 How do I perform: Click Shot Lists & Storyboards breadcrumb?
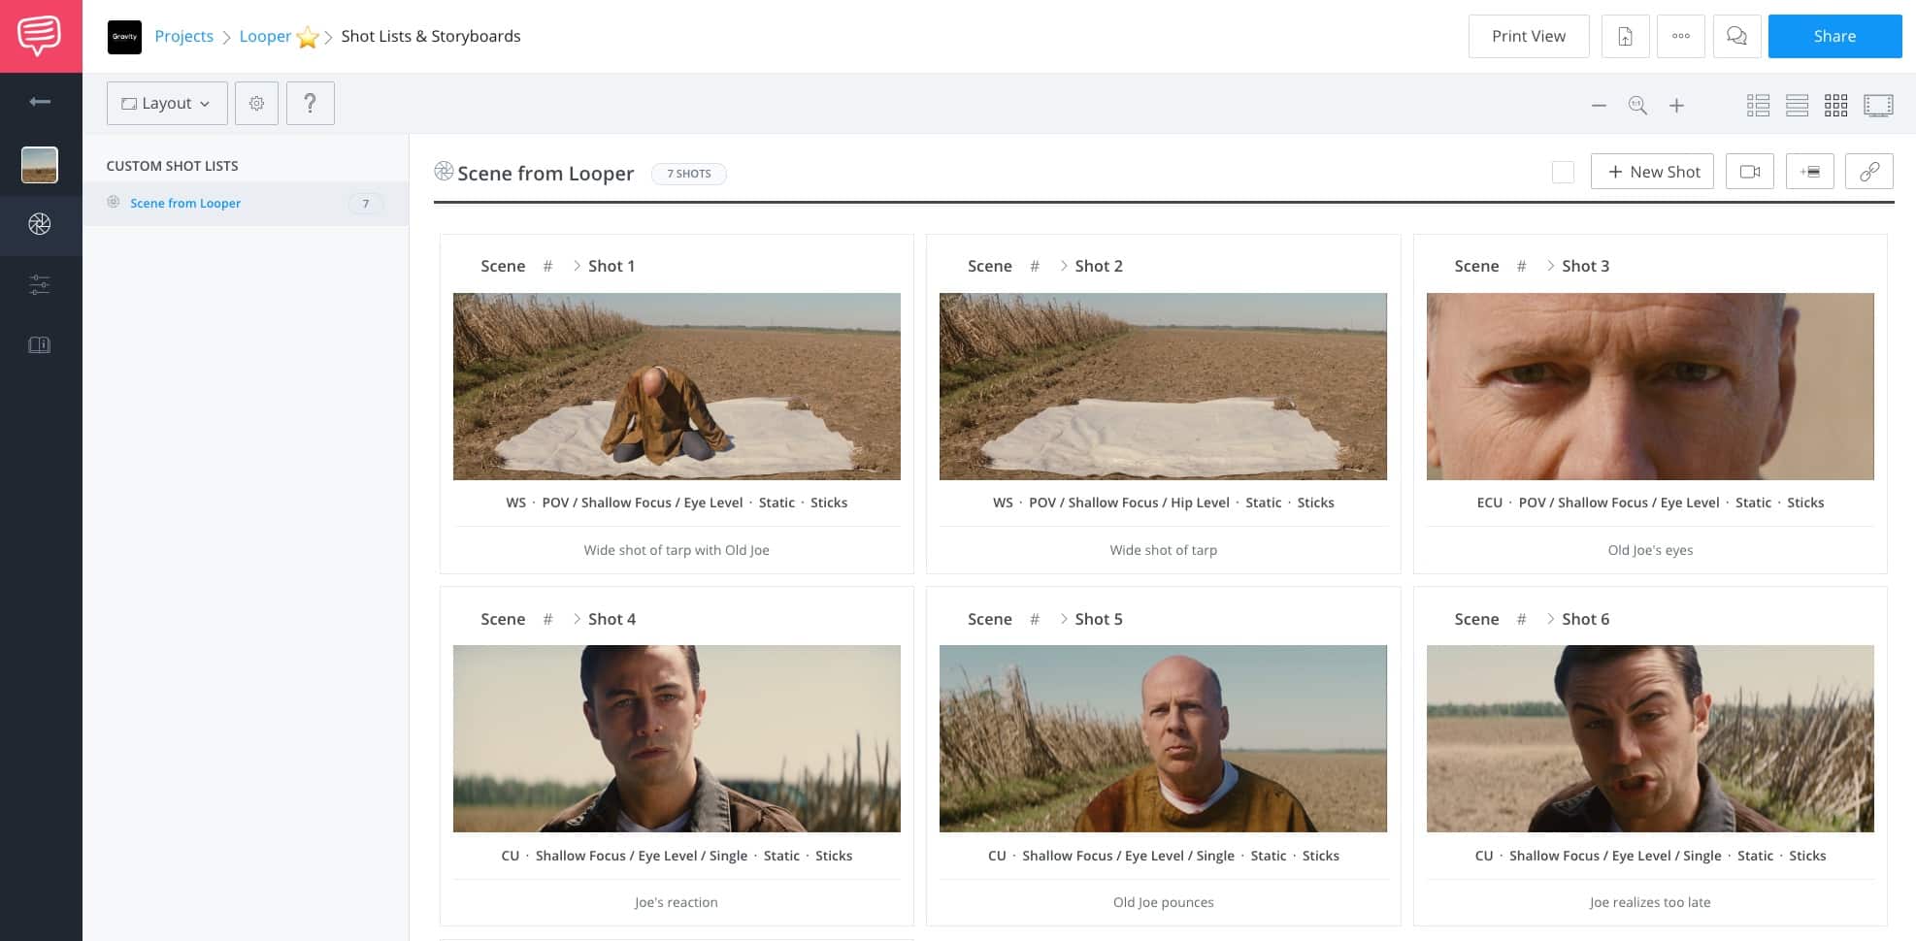point(431,36)
